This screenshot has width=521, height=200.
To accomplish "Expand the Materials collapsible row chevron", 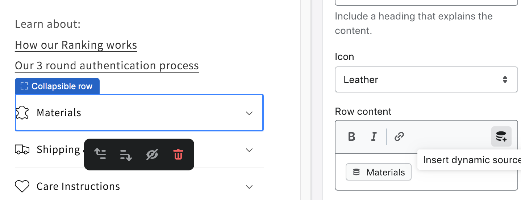I will (x=249, y=113).
